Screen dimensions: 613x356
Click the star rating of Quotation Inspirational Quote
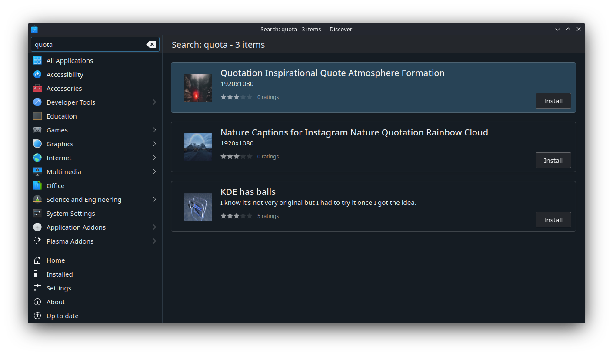click(237, 97)
